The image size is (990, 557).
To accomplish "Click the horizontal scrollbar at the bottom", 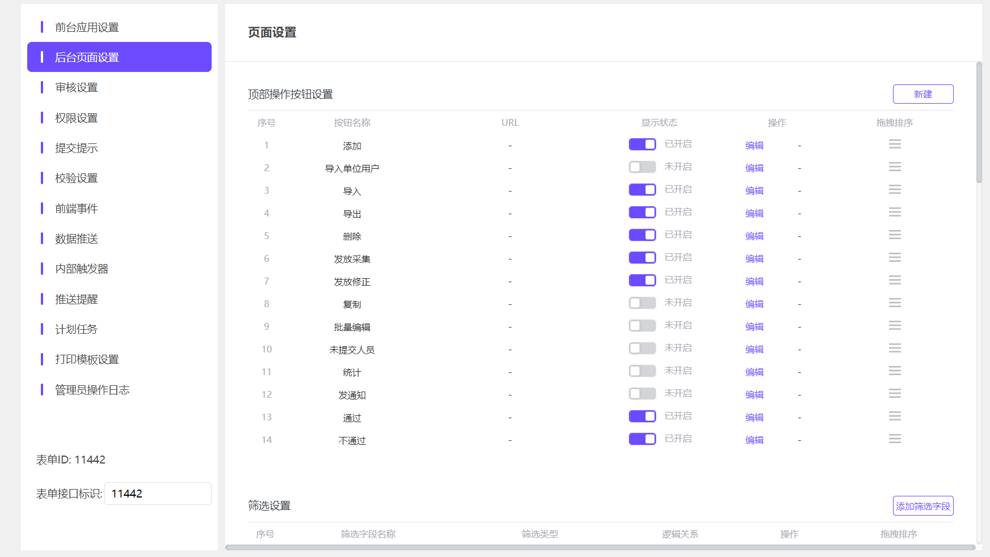I will tap(600, 547).
